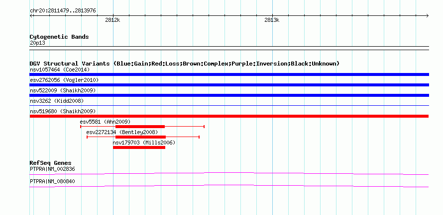Click the nsv3262 (Kidd2008) label
The image size is (443, 215).
coord(57,101)
